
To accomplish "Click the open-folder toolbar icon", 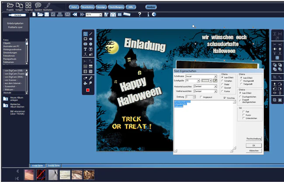I will click(40, 14).
